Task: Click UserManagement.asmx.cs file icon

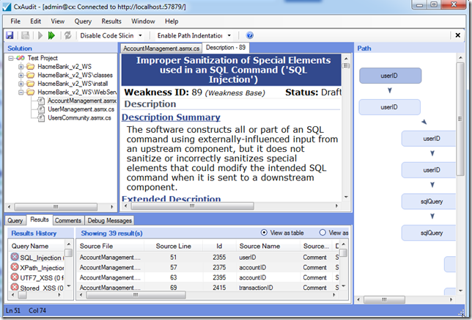Action: (41, 109)
